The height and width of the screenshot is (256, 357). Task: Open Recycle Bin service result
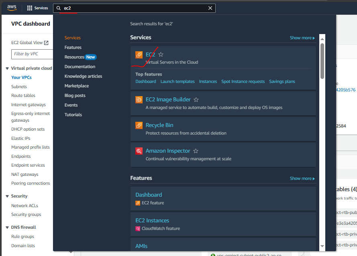coord(159,125)
